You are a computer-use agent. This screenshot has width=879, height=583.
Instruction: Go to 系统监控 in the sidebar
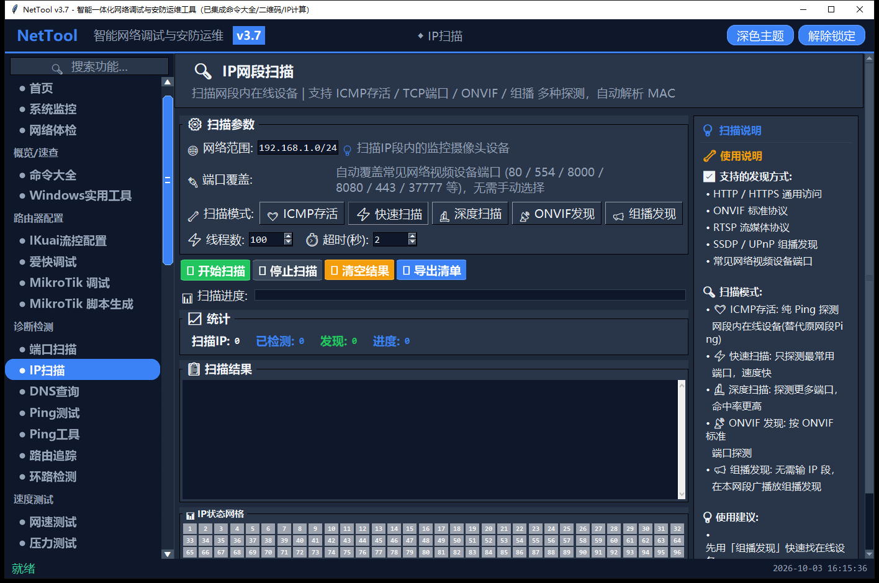53,109
